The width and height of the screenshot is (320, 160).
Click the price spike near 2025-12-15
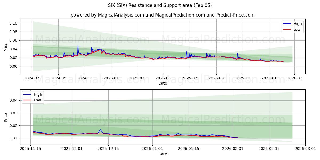coord(101,130)
